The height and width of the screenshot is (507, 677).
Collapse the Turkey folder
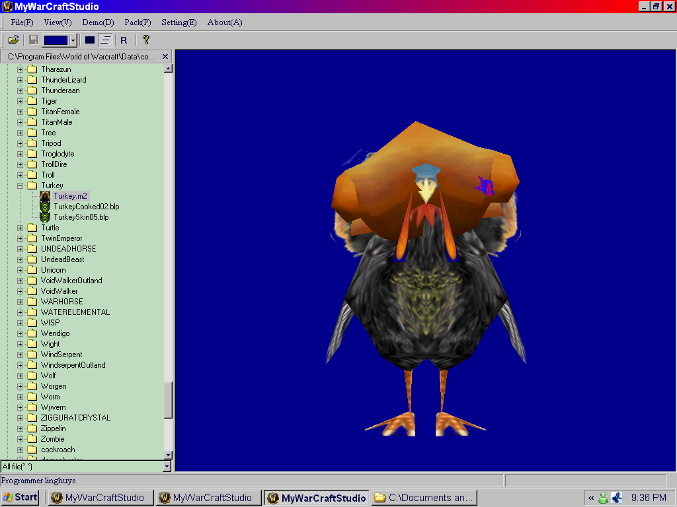(20, 186)
